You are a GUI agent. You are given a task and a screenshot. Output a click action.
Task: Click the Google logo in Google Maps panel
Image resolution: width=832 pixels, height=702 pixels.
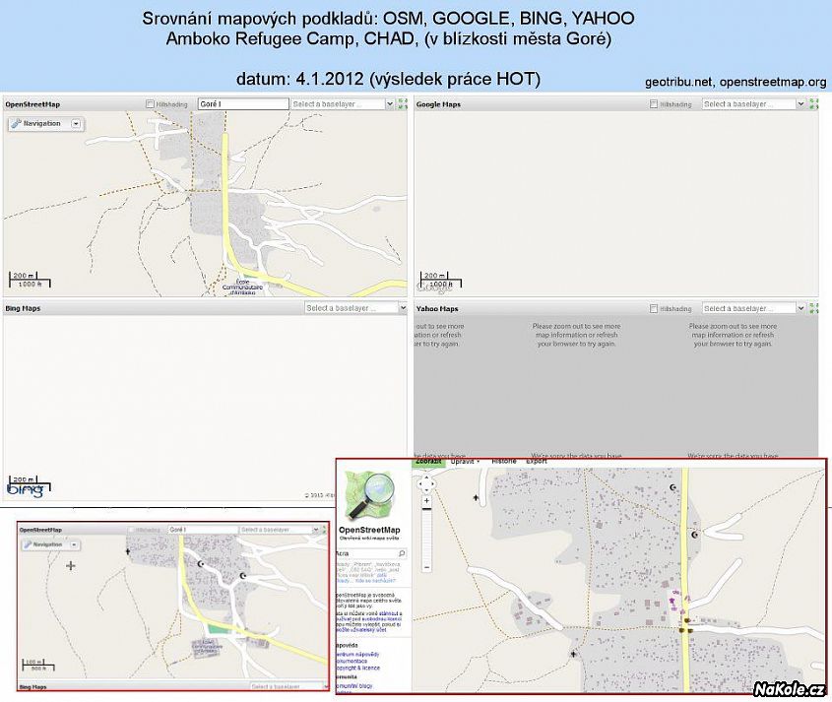click(434, 287)
